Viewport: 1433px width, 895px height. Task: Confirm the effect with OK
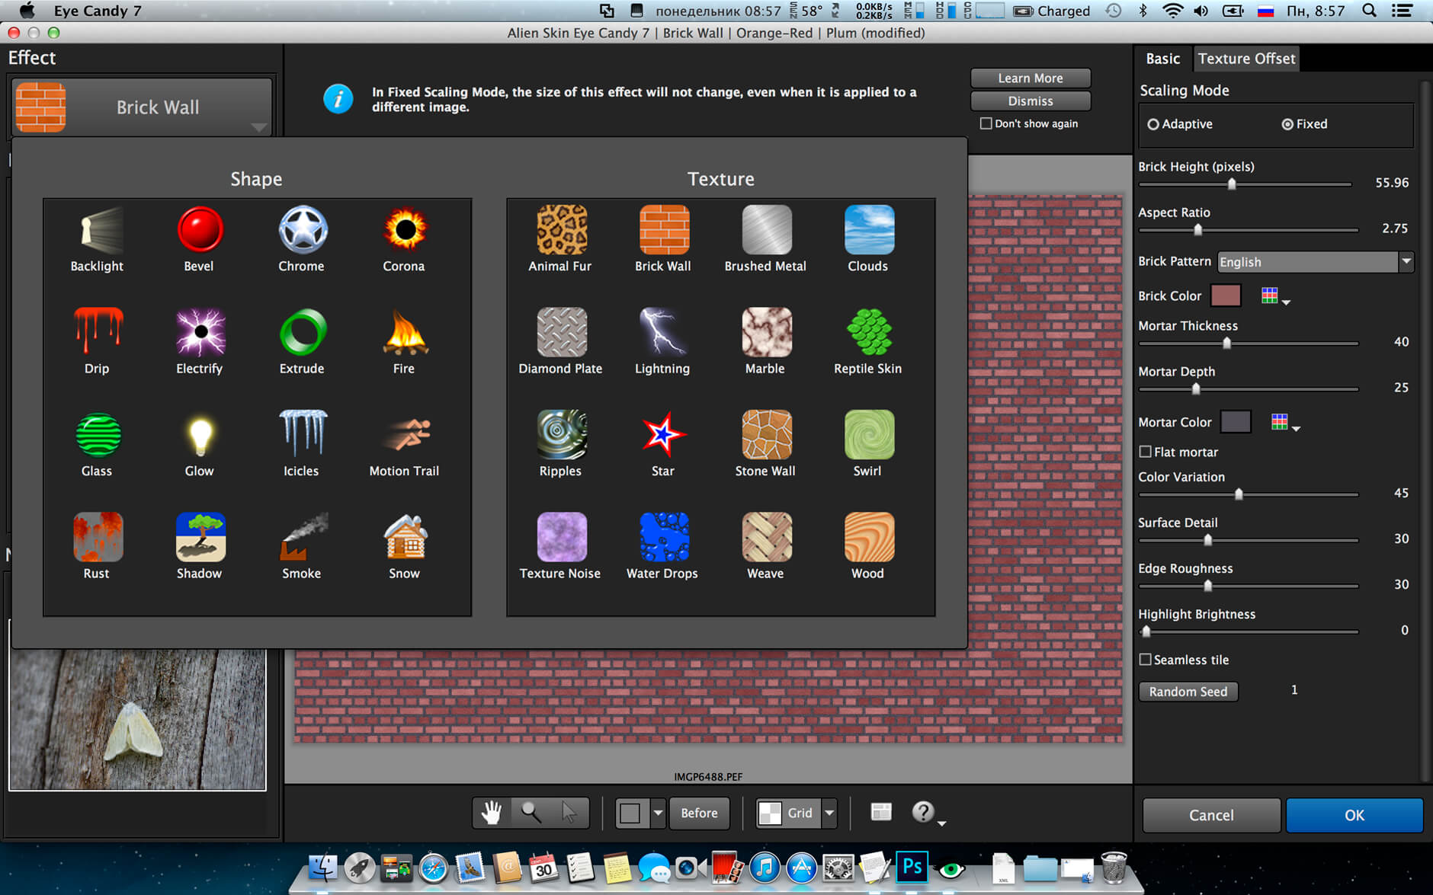coord(1354,815)
